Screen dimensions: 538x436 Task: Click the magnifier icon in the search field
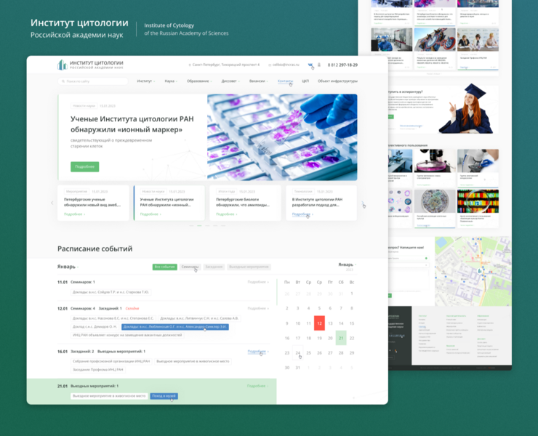pyautogui.click(x=62, y=81)
